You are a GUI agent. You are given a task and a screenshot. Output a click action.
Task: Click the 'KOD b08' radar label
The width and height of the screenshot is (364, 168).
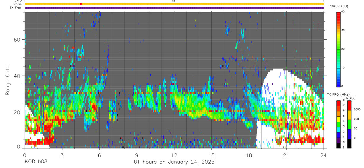pyautogui.click(x=36, y=162)
